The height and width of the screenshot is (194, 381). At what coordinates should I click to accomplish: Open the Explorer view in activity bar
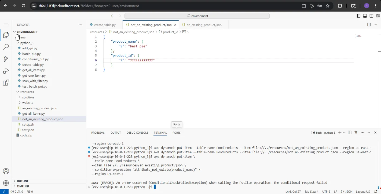click(6, 35)
